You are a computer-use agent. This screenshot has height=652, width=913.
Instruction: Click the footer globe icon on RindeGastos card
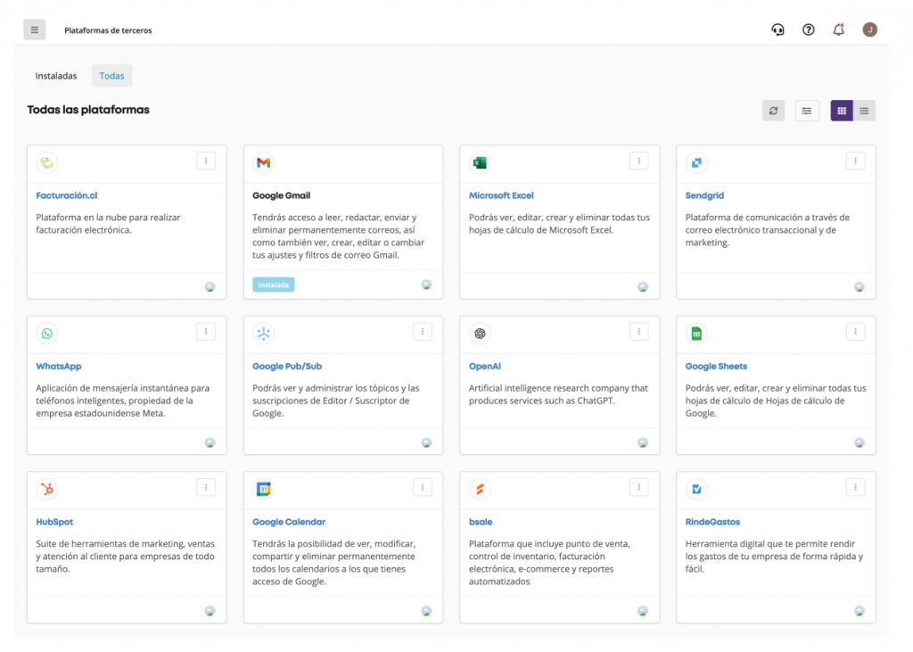(x=860, y=611)
